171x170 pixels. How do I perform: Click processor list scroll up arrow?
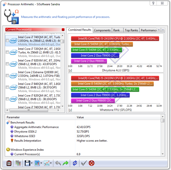(62, 36)
